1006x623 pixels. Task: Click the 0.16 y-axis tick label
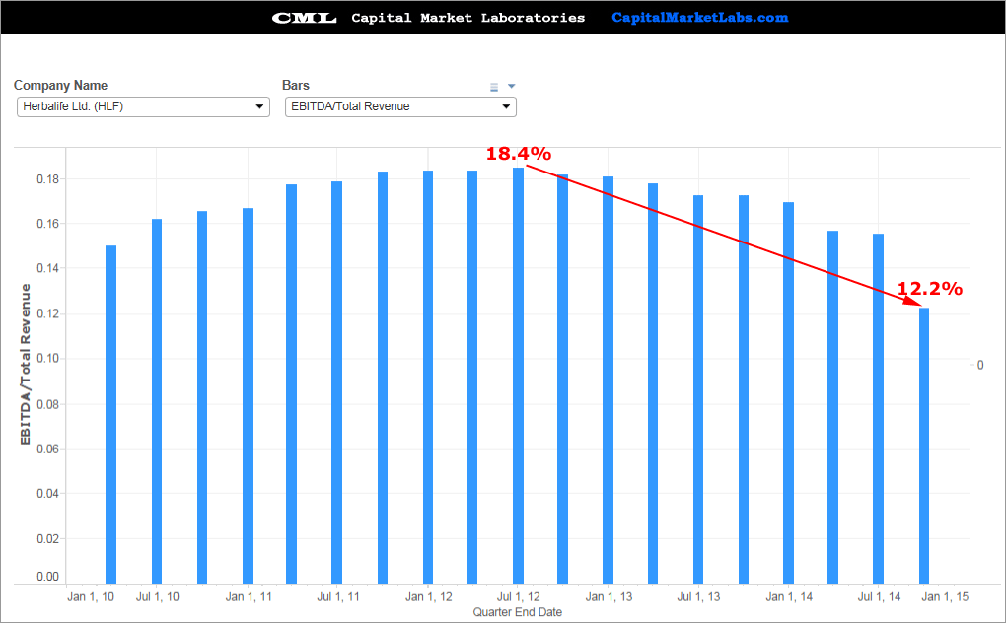[47, 224]
